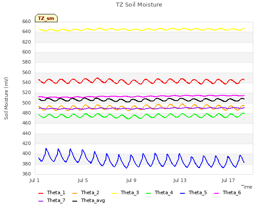Click the 620 y-axis tick label
Screen dimensions: 279x209
(x=27, y=42)
